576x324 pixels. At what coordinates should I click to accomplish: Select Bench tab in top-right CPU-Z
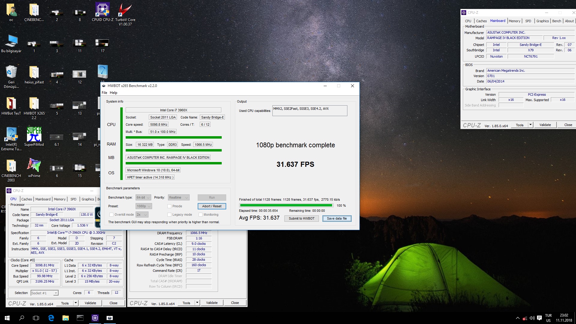pos(556,21)
